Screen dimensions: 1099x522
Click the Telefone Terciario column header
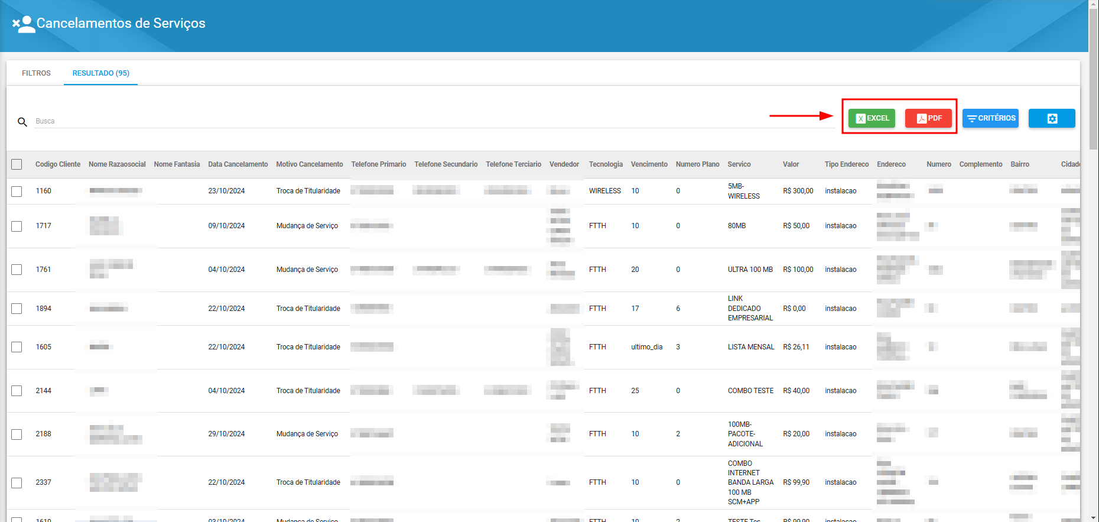point(513,164)
